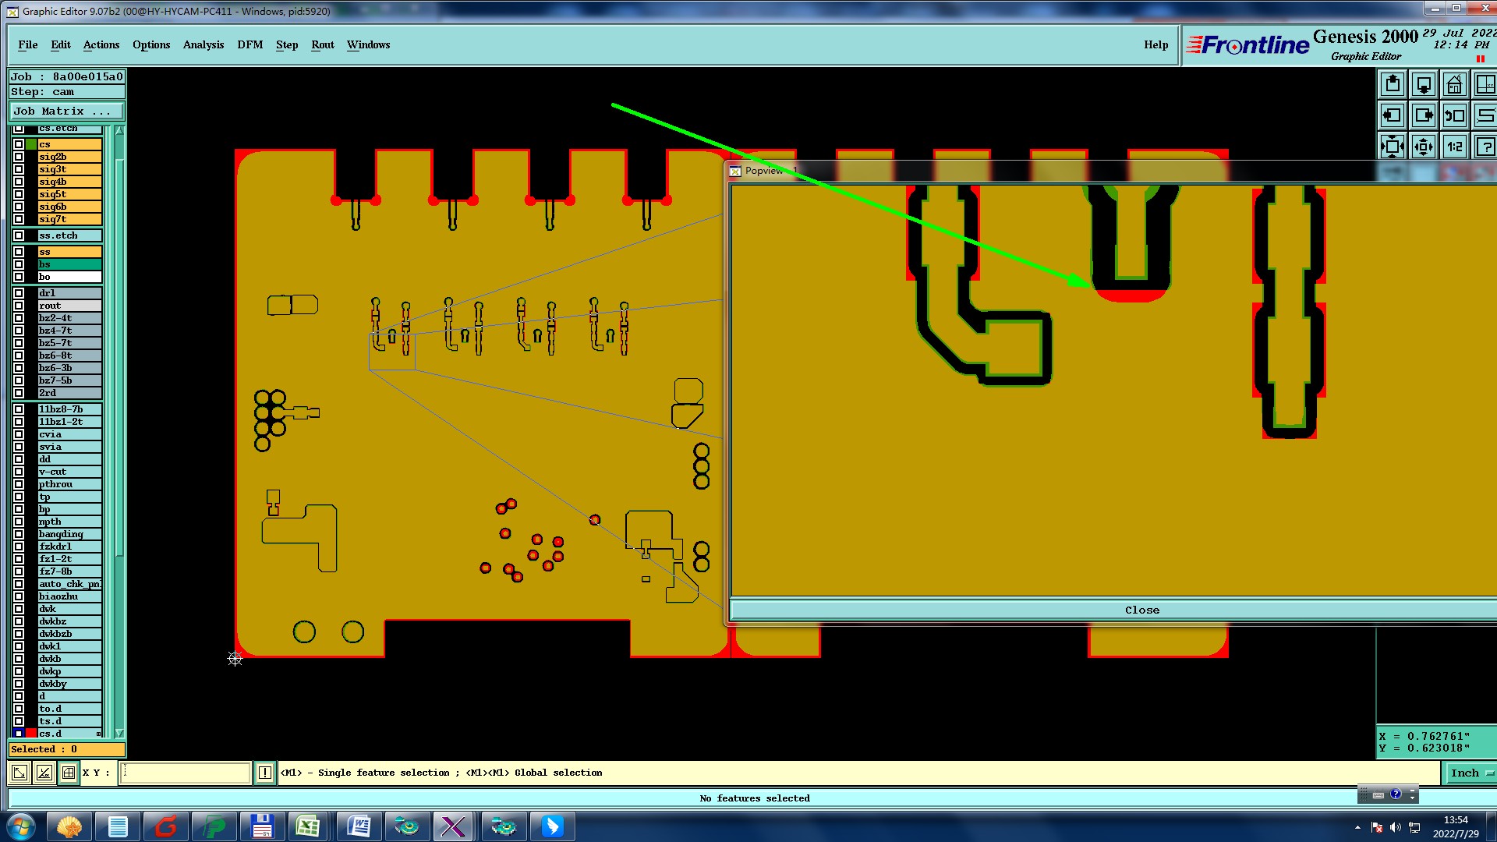Click the polar coordinate mode icon
Screen dimensions: 1497x842
click(44, 773)
